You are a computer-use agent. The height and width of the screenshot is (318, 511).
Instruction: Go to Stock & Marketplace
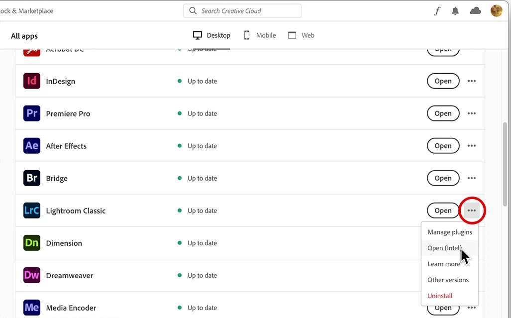26,11
